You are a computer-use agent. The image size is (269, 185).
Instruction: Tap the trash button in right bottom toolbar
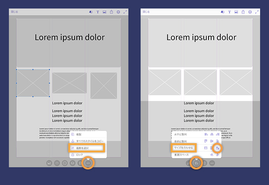tap(204, 163)
